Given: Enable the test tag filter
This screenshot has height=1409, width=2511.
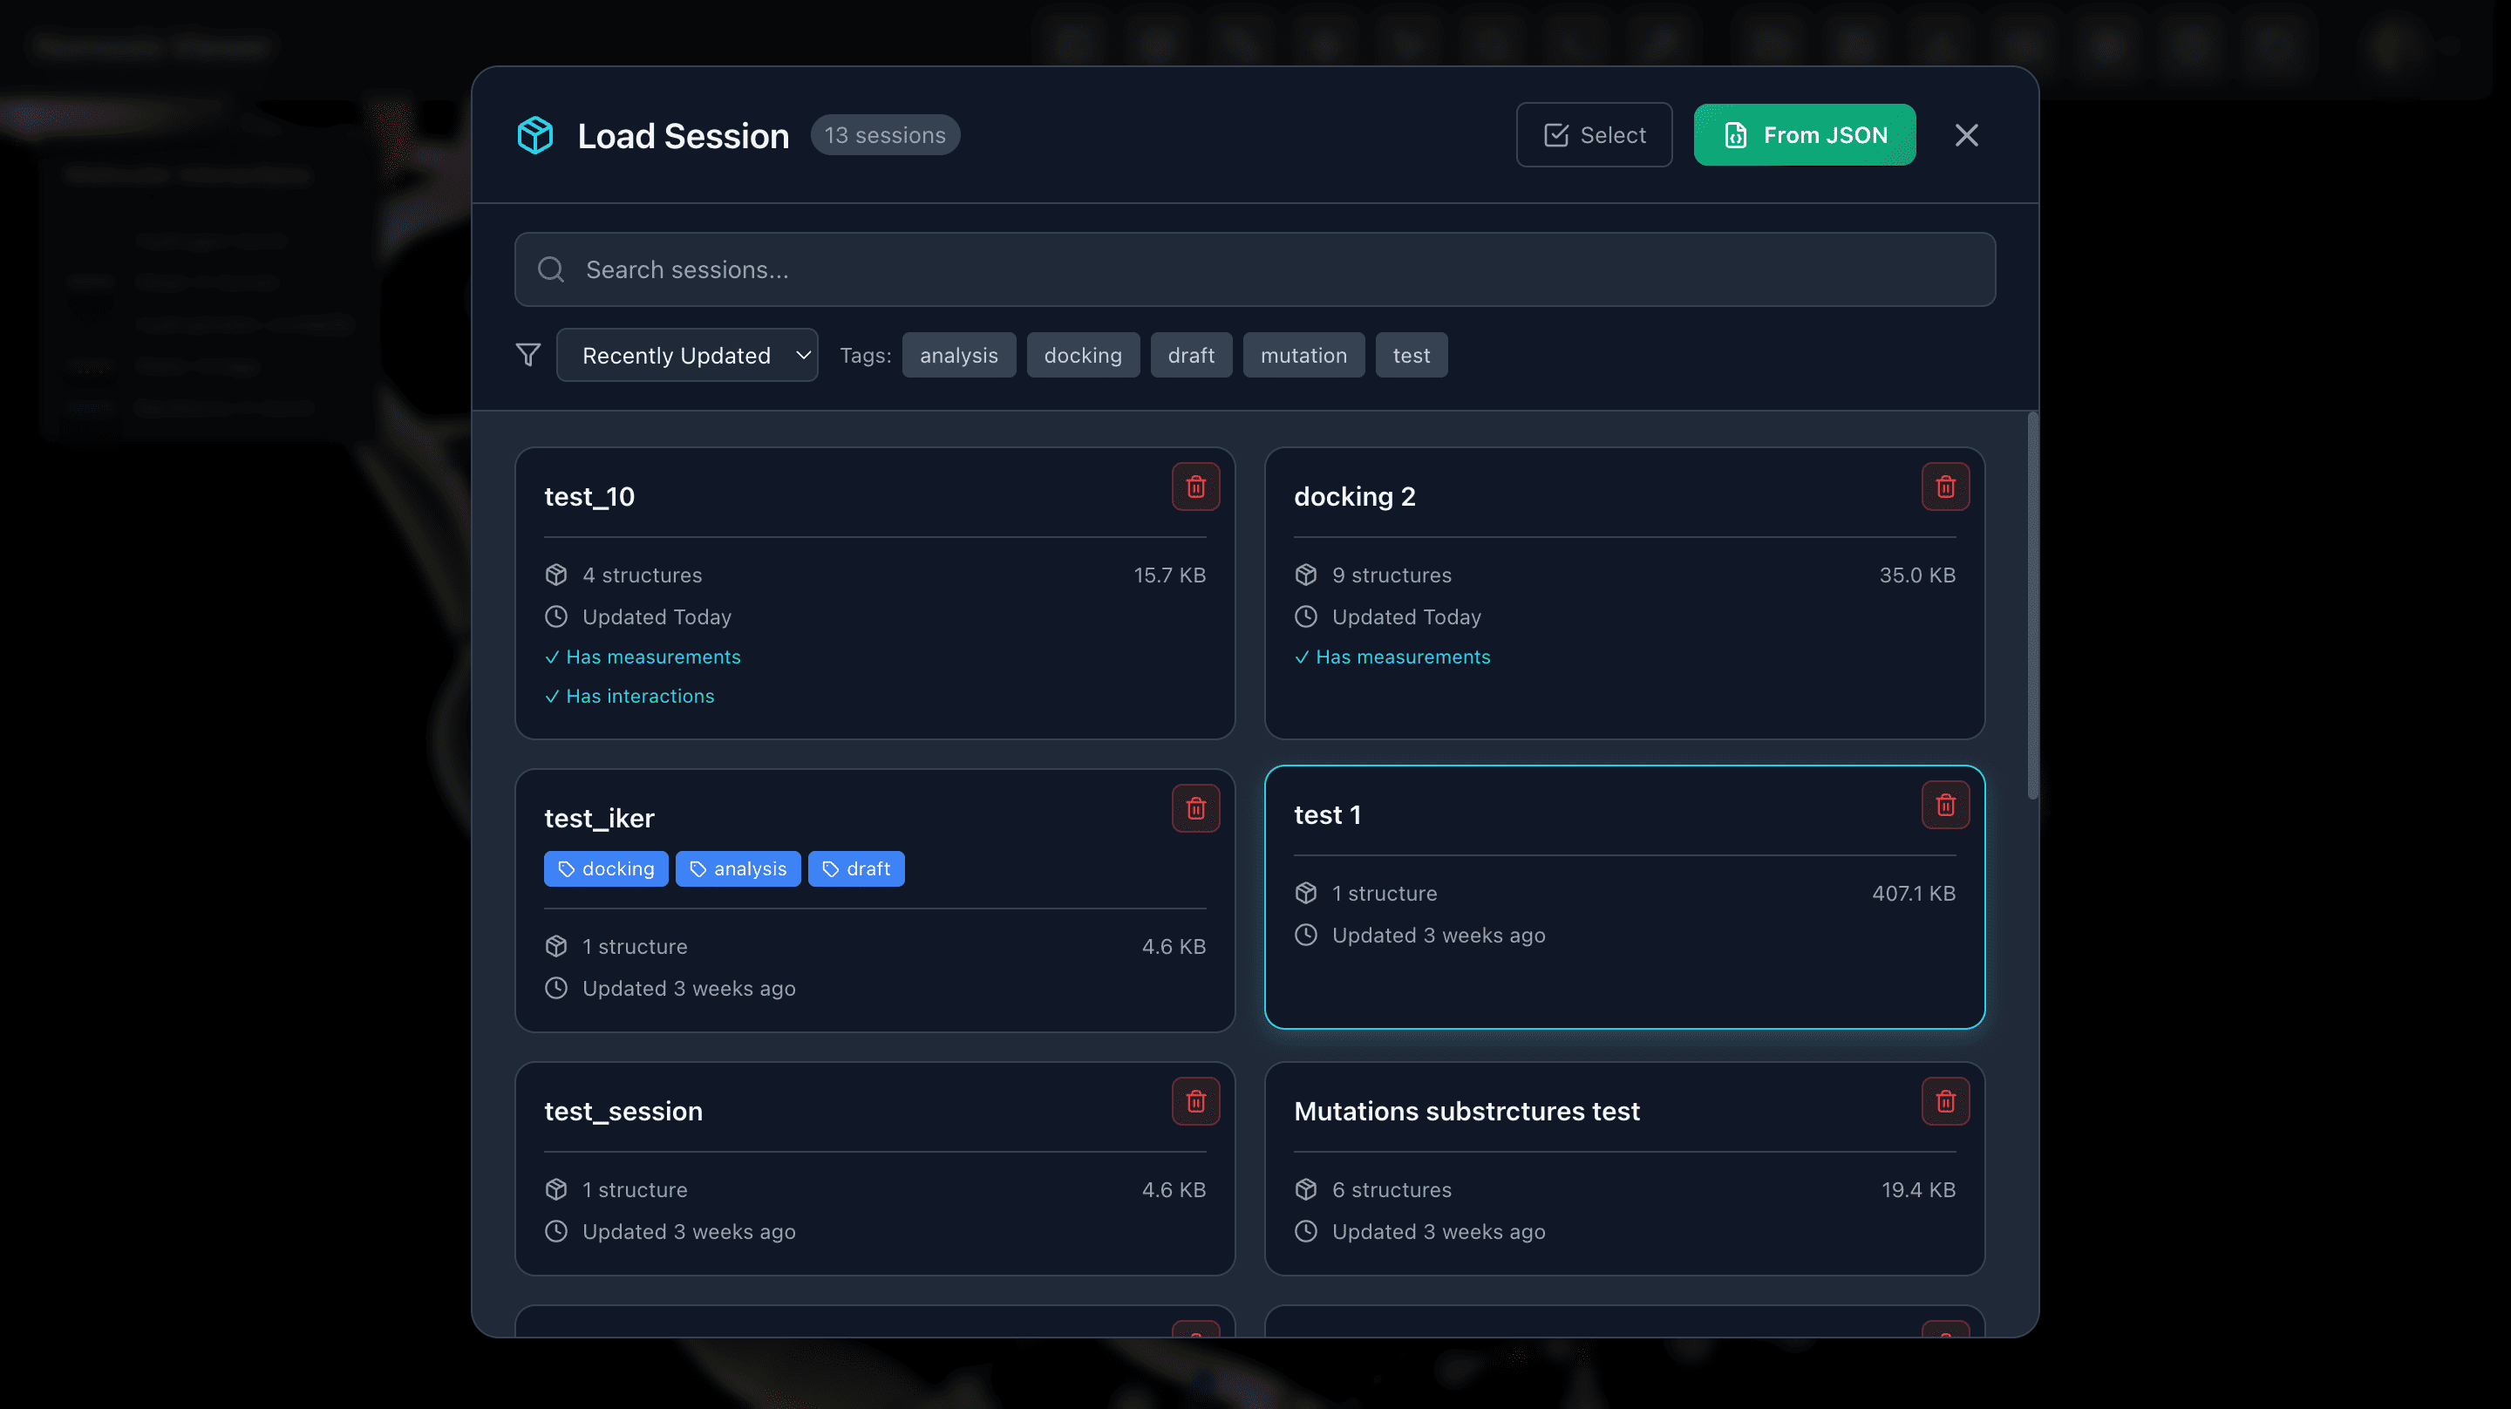Looking at the screenshot, I should 1411,354.
